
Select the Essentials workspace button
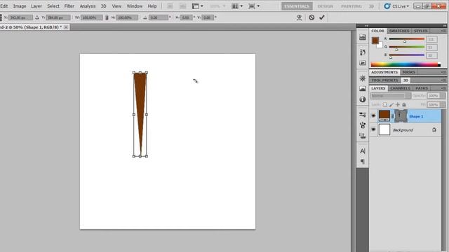[x=297, y=6]
